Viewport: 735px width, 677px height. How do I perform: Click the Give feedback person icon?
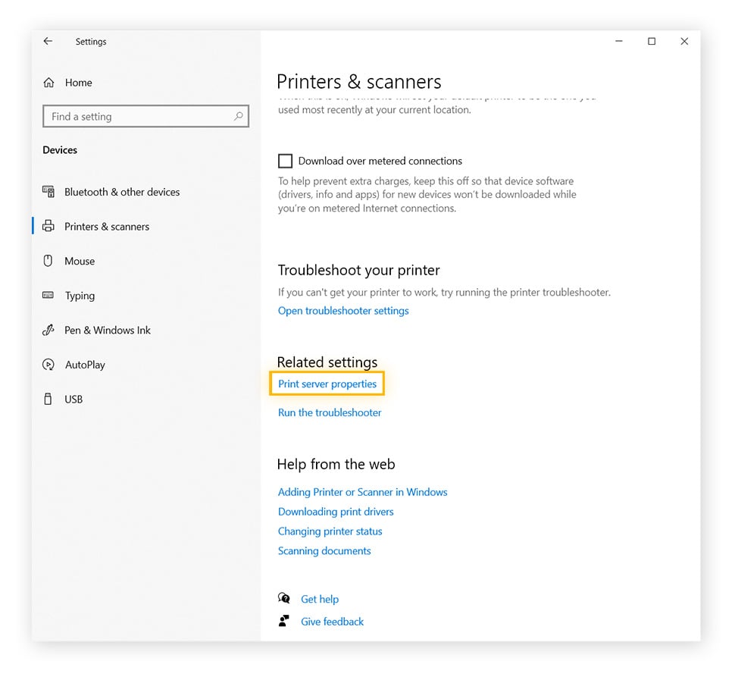tap(285, 621)
